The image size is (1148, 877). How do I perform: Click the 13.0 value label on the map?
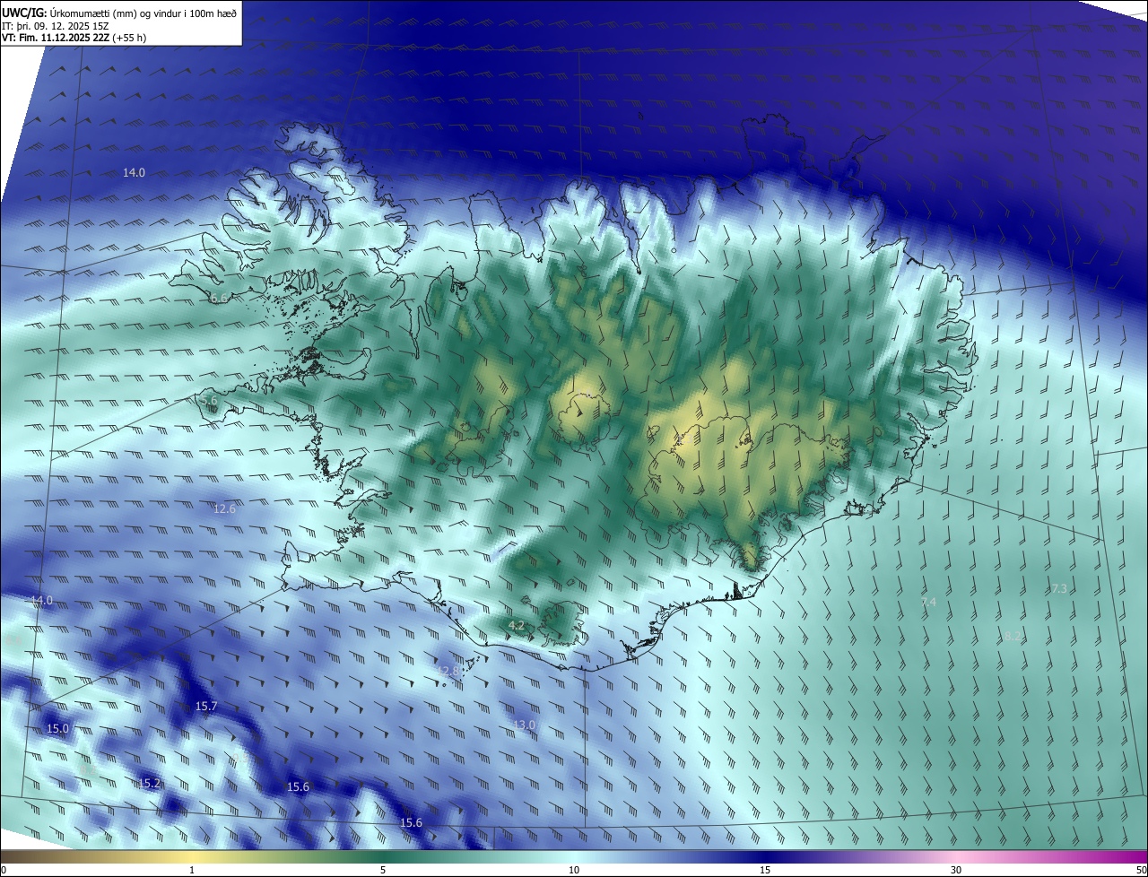coord(524,725)
